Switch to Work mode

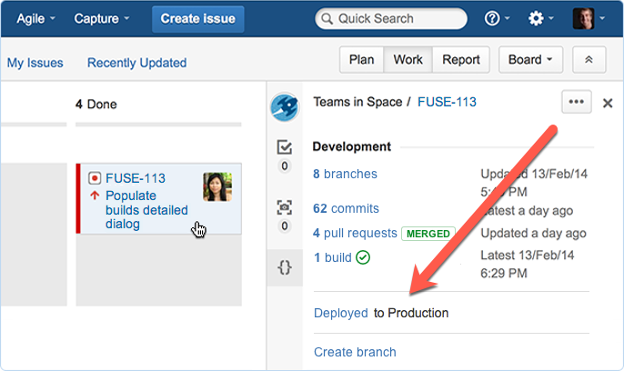[408, 60]
